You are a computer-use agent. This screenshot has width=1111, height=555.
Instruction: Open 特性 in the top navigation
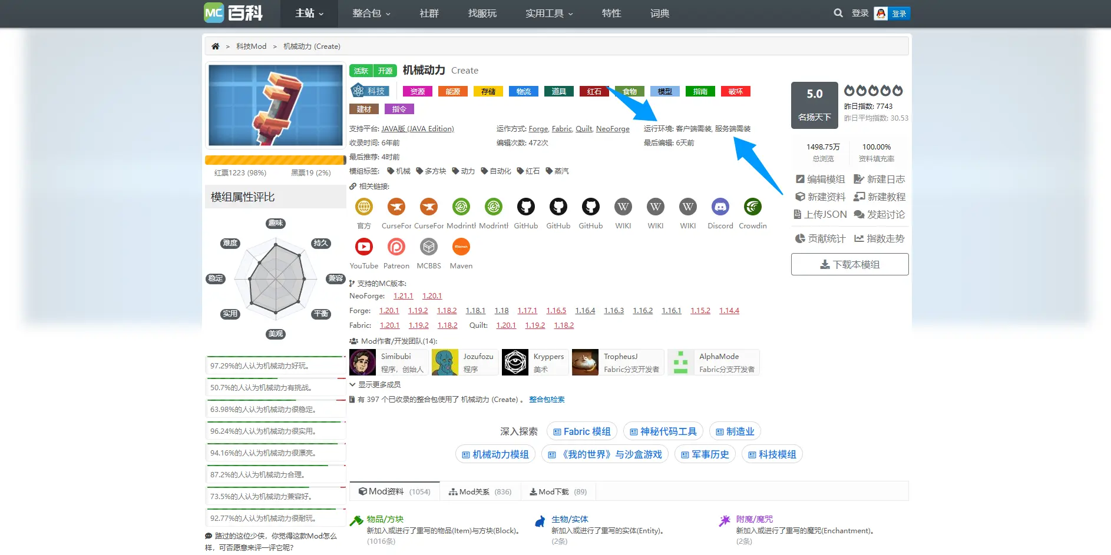point(611,14)
